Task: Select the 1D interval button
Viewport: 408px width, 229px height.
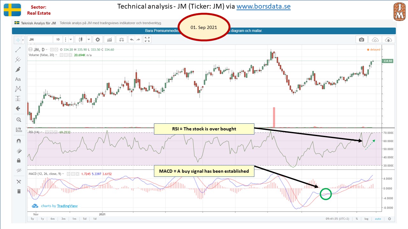Action: coord(58,39)
